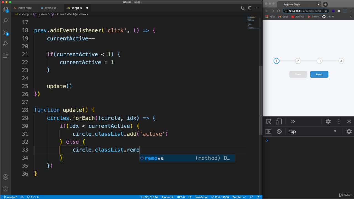Click the feedback icon in the status bar
Screen dimensions: 354x199
(x=252, y=197)
